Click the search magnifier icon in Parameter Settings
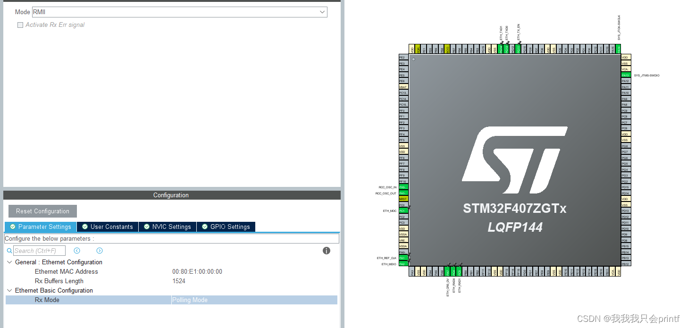Viewport: 687px width, 328px height. pyautogui.click(x=9, y=251)
